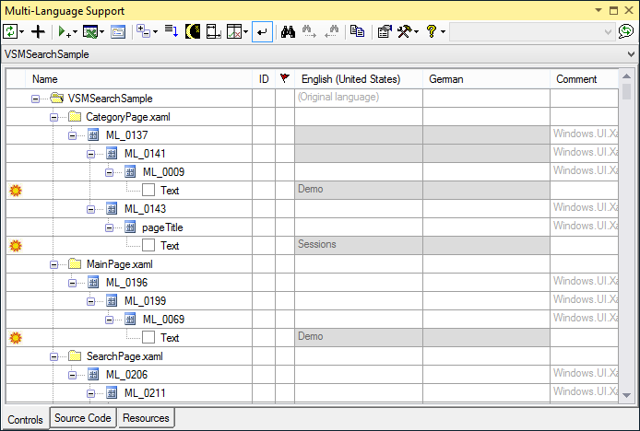Switch to the Source Code tab
This screenshot has width=640, height=431.
tap(83, 418)
